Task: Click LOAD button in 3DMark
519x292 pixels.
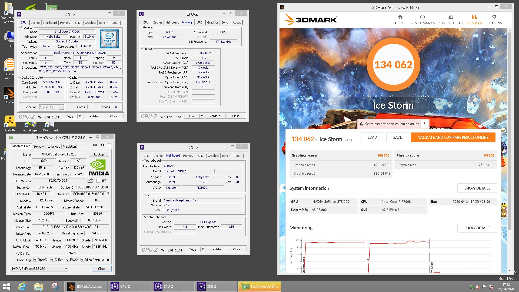Action: [372, 137]
